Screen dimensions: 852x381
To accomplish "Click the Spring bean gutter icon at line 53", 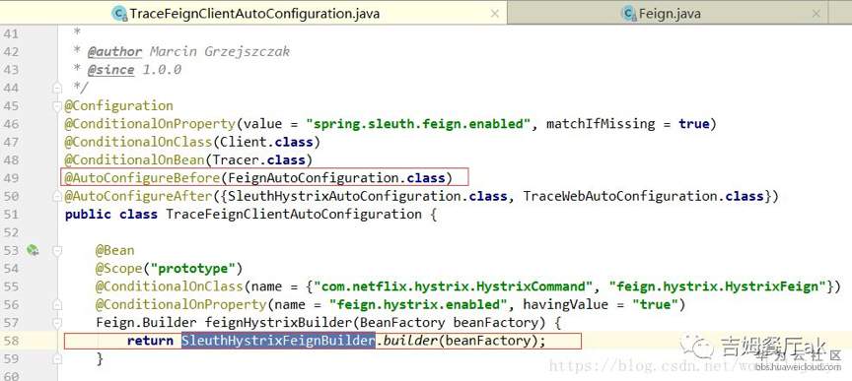I will tap(33, 250).
